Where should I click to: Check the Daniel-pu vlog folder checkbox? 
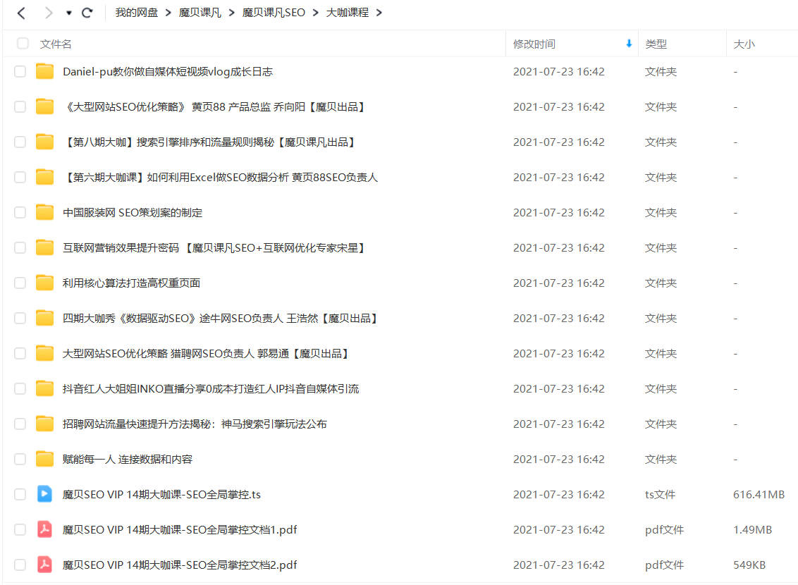[20, 71]
